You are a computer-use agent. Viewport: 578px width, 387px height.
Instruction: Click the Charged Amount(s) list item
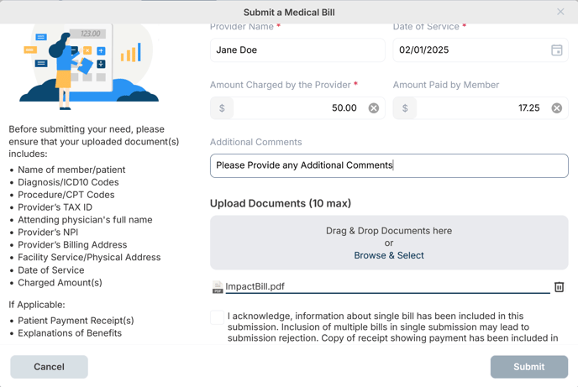pos(60,283)
